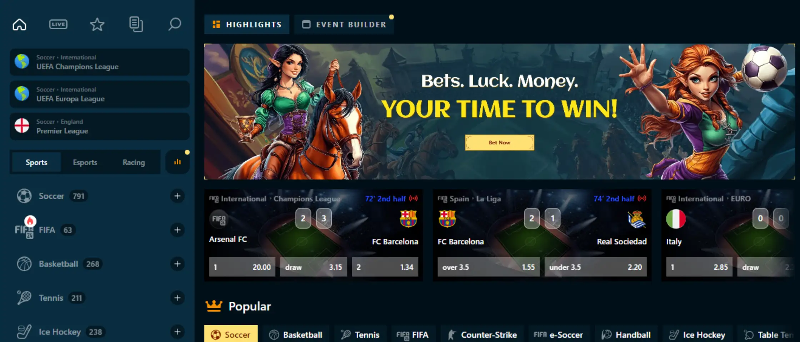
Task: Open the UEFA Champions League shortcut
Action: (100, 62)
